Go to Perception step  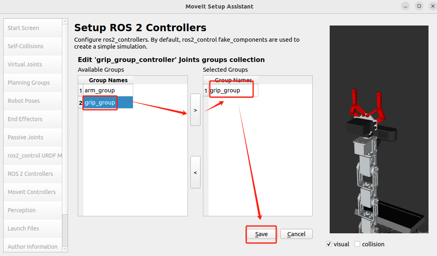coord(33,210)
